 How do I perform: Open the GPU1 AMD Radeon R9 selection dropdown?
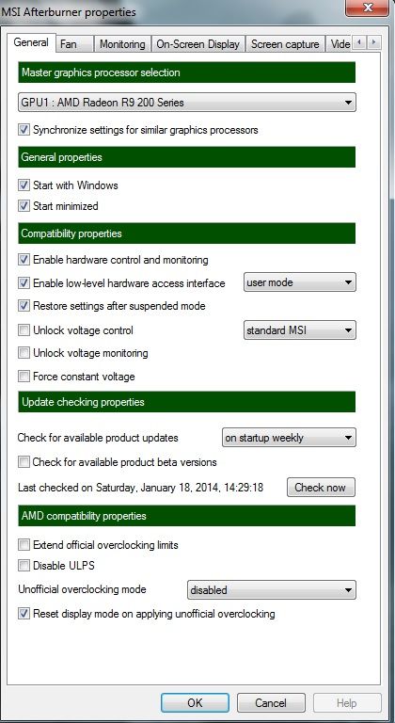click(186, 103)
